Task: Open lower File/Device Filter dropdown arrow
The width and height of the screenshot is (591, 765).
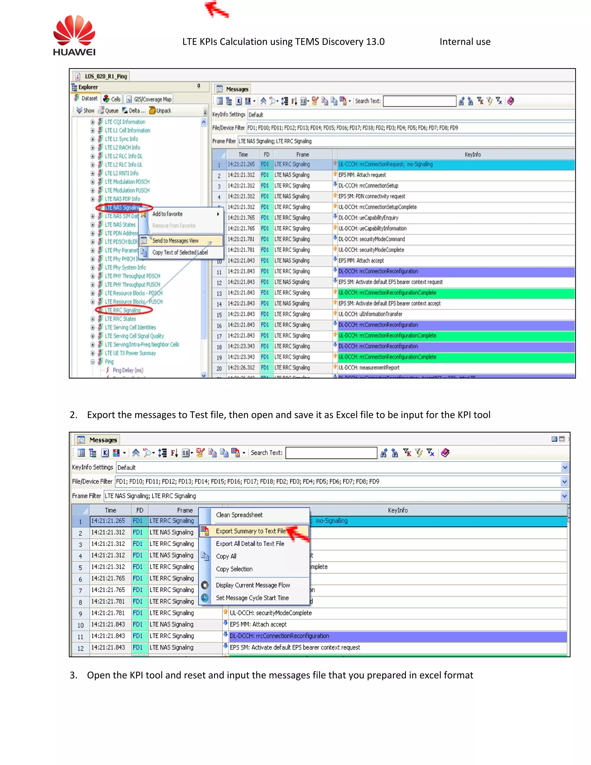Action: (564, 482)
